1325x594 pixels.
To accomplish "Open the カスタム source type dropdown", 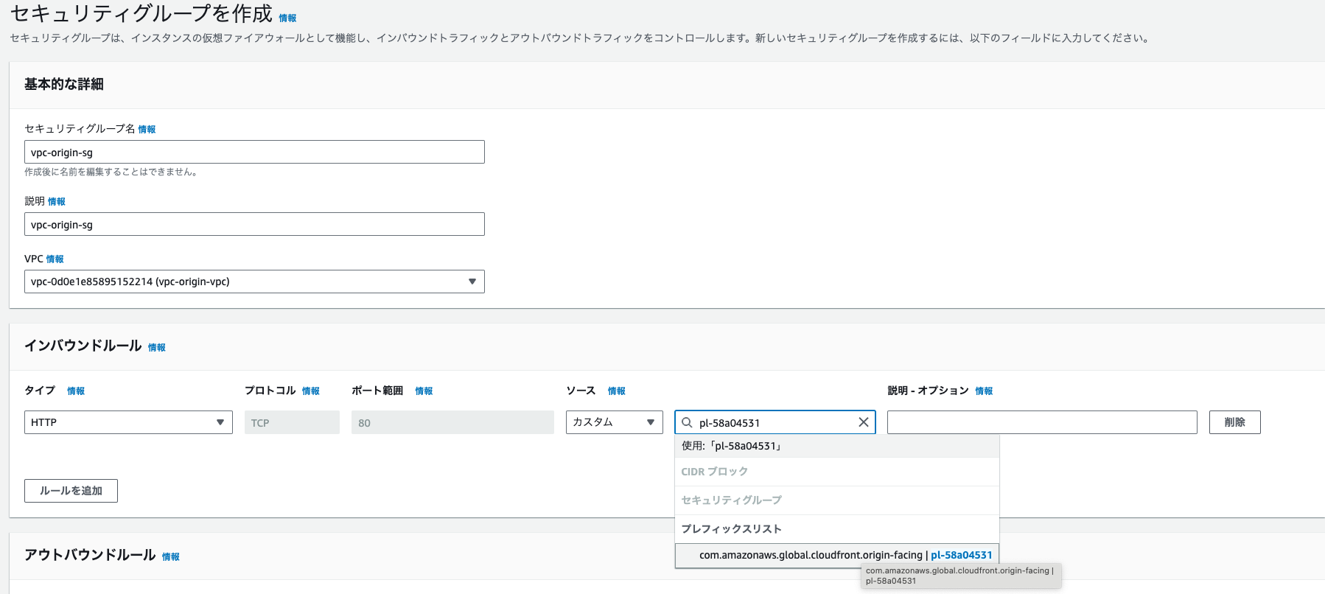I will [x=615, y=422].
